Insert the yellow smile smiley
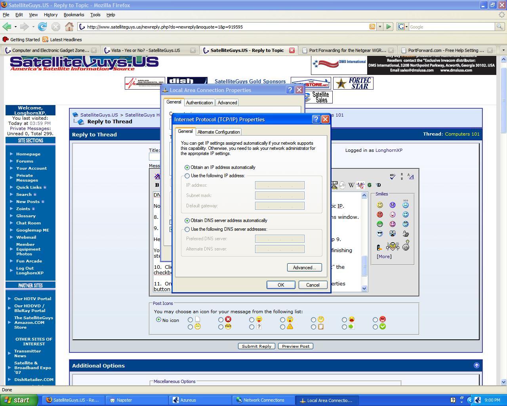Image resolution: width=507 pixels, height=406 pixels. click(380, 205)
